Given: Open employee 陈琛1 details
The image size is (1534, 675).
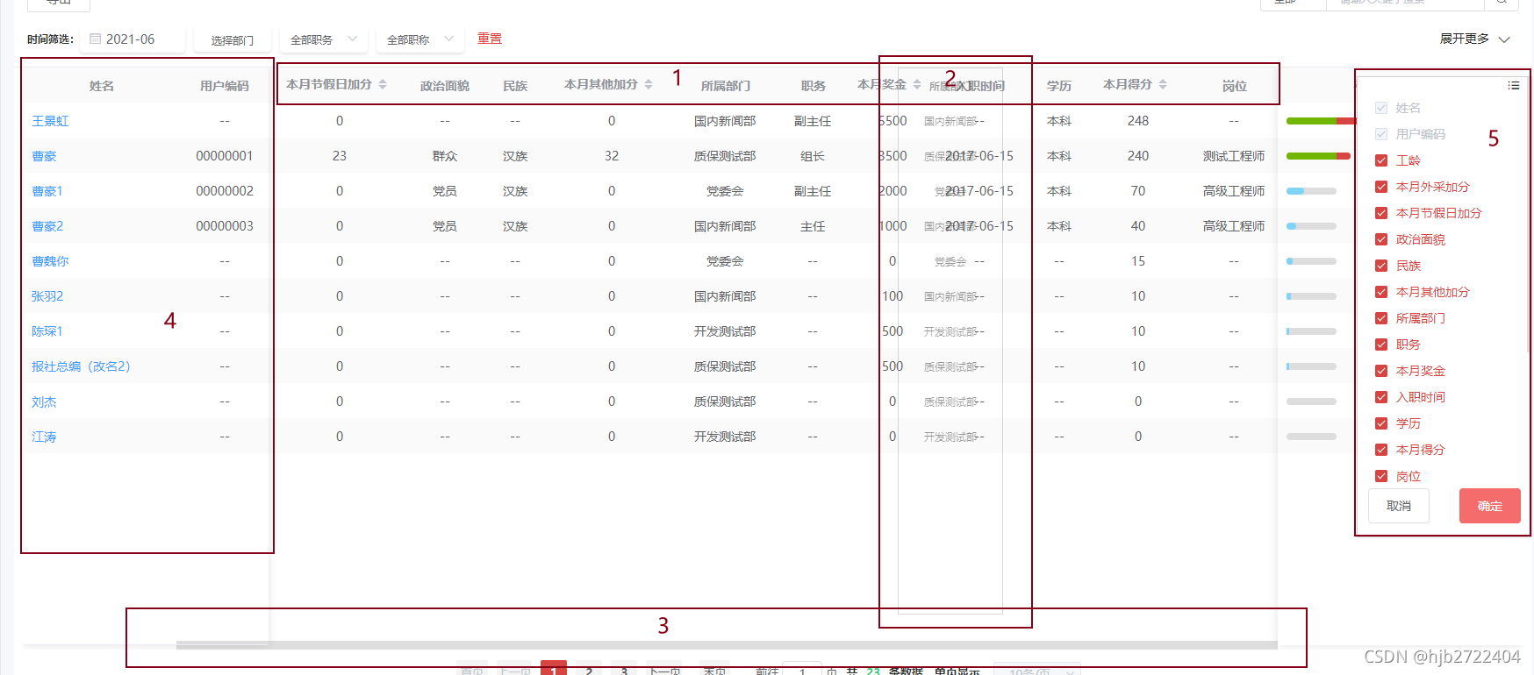Looking at the screenshot, I should click(x=47, y=331).
